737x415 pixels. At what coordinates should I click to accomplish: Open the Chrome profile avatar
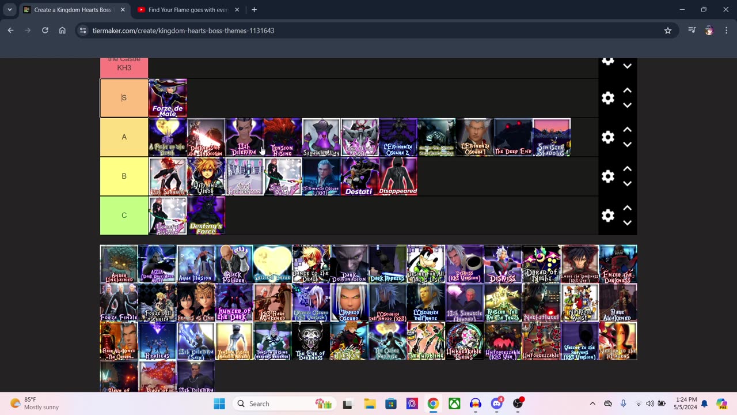coord(709,31)
